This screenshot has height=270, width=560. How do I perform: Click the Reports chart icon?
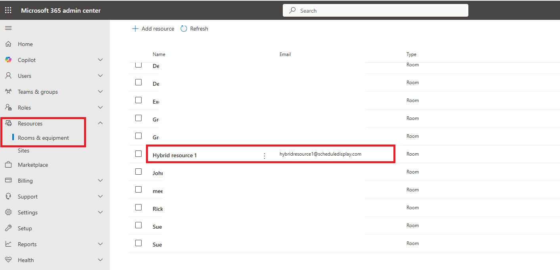tap(8, 244)
